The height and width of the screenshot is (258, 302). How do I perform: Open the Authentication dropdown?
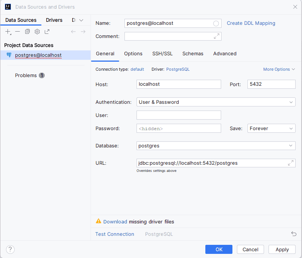tap(216, 102)
